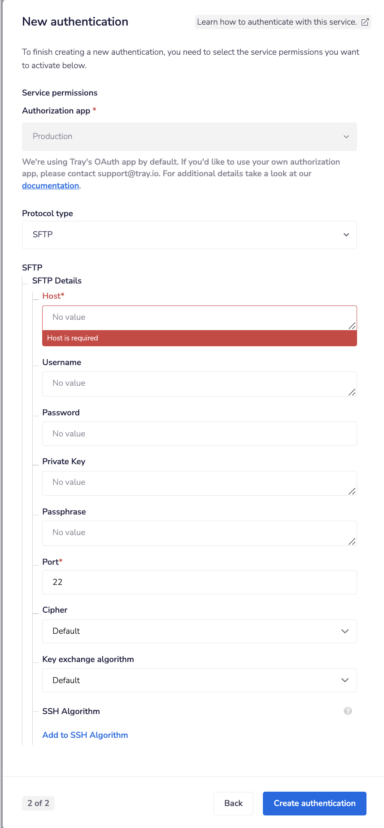The height and width of the screenshot is (828, 384).
Task: Click the external link icon beside the authentication guide
Action: click(364, 22)
